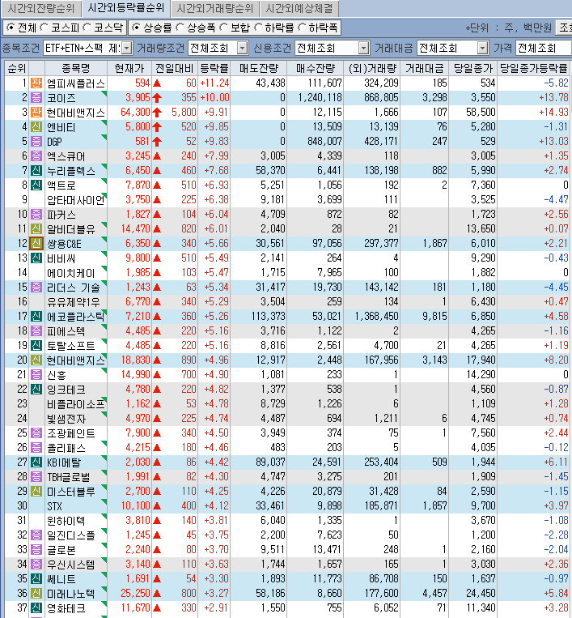The image size is (572, 618).
Task: Click the 증 badge next to 리더스 기술
Action: click(x=36, y=288)
